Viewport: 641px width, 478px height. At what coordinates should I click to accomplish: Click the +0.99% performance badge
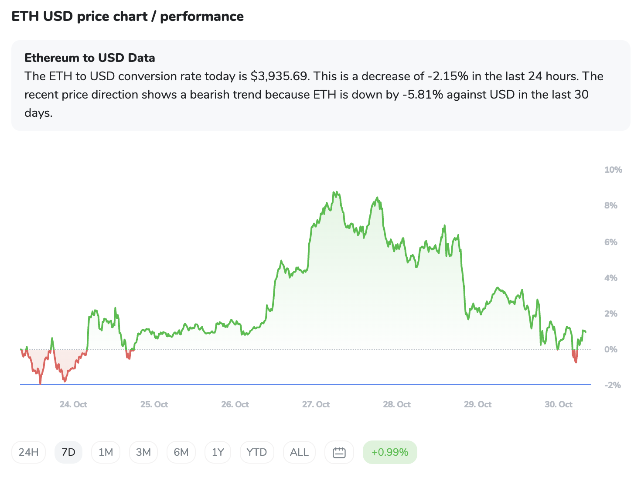390,452
